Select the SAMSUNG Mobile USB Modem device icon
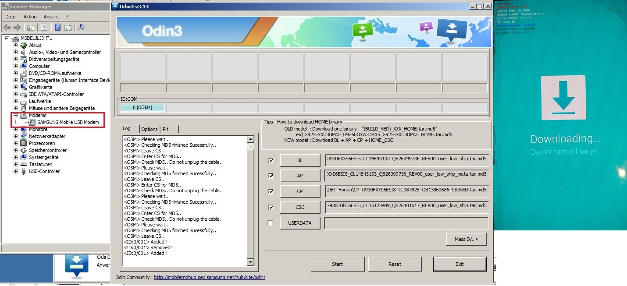The height and width of the screenshot is (286, 627). pyautogui.click(x=32, y=122)
